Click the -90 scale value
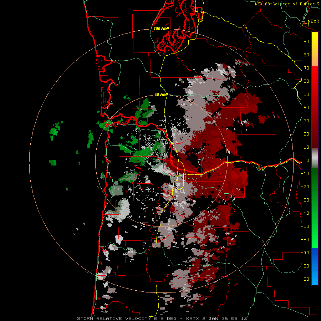Screen dimensions: 321x321 [305, 279]
